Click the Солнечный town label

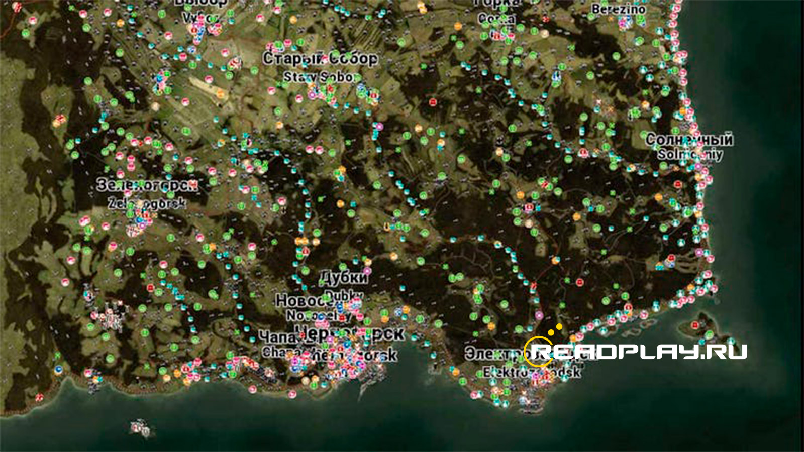point(689,139)
